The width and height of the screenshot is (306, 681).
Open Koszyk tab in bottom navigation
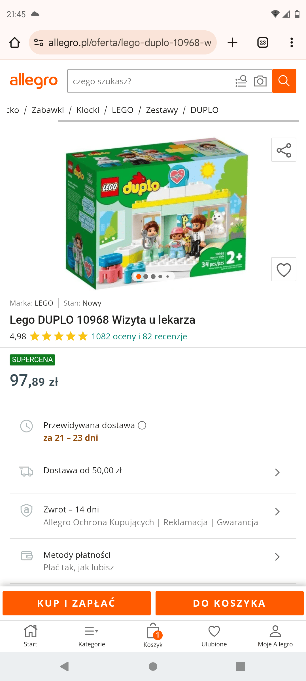tap(153, 636)
